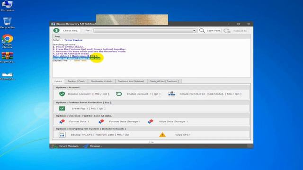
Task: Switch to the Backup / Flash tab
Action: [x=76, y=81]
